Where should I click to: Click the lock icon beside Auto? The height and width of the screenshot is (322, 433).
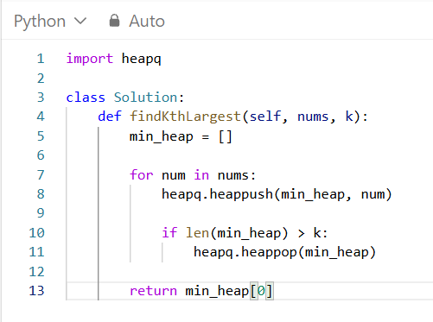click(114, 21)
